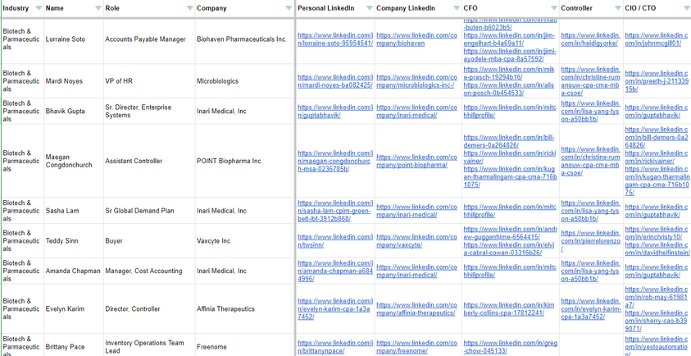Image resolution: width=691 pixels, height=356 pixels.
Task: Open the CFO column filter dropdown
Action: point(554,8)
